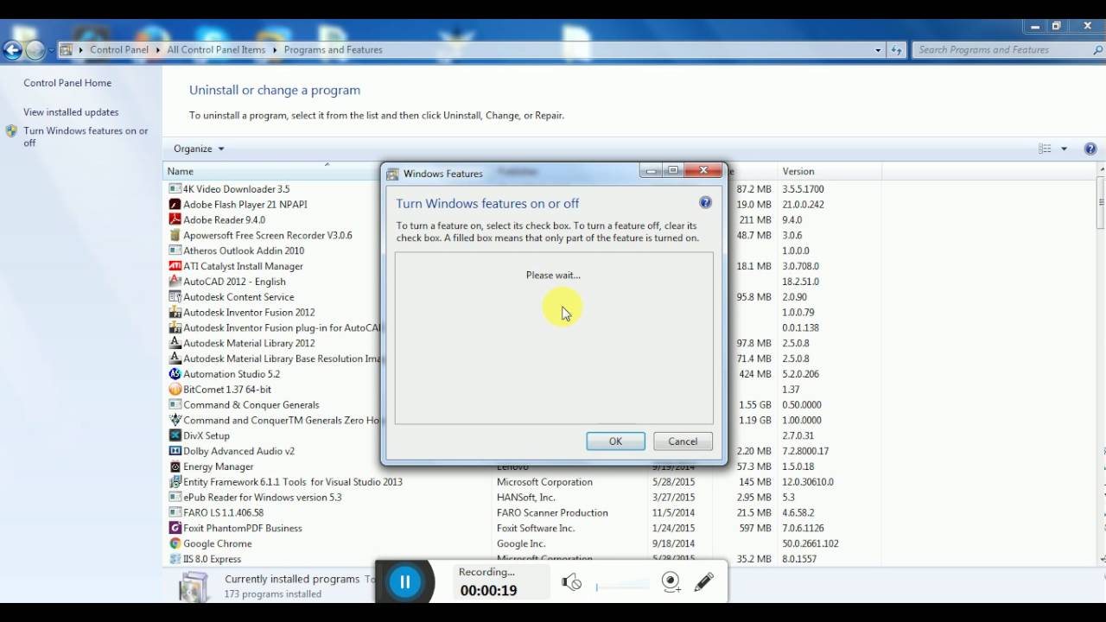Expand the address bar history dropdown

pyautogui.click(x=878, y=50)
